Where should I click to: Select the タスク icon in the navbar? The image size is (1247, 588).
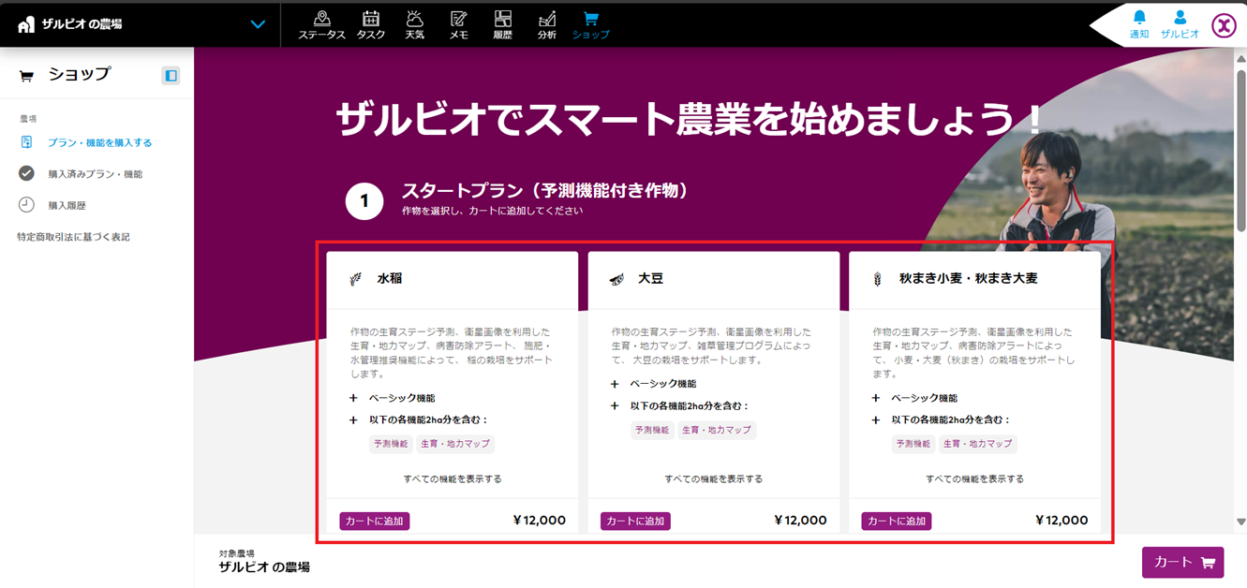pos(371,24)
